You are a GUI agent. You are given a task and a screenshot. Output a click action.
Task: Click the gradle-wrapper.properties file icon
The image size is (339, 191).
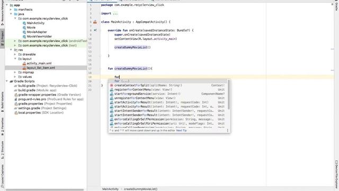pos(16,95)
